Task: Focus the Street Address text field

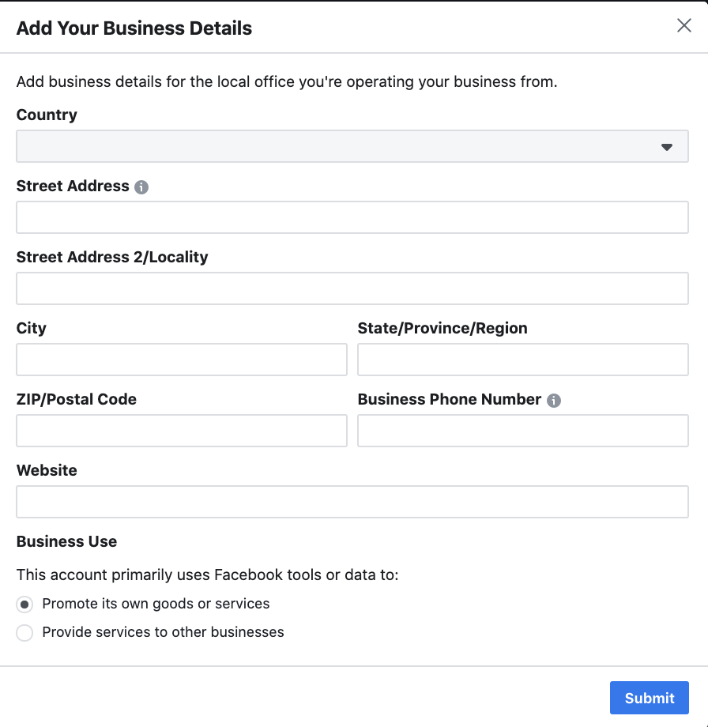Action: [352, 217]
